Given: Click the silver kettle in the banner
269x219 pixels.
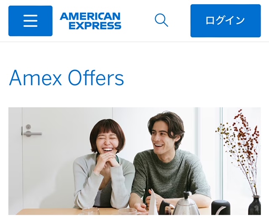Looking at the screenshot, I should (186, 204).
